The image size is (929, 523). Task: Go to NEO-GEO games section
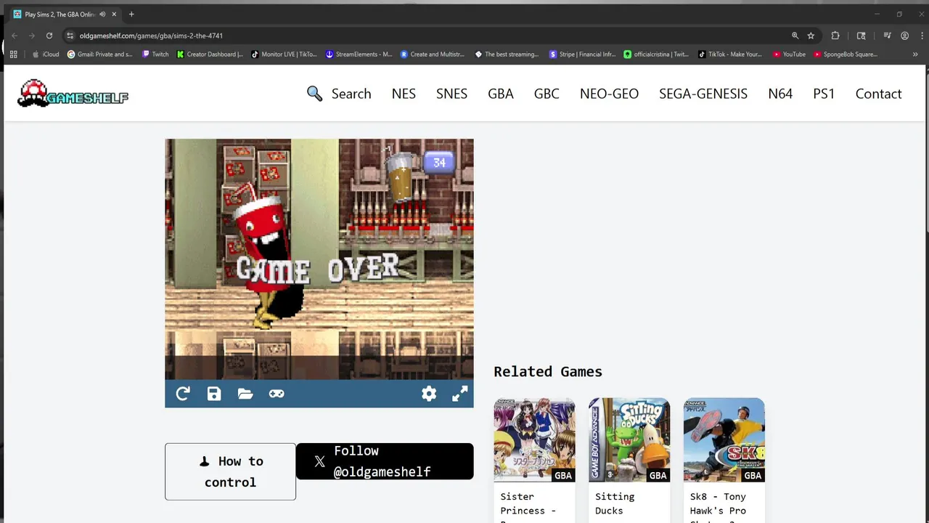point(609,94)
